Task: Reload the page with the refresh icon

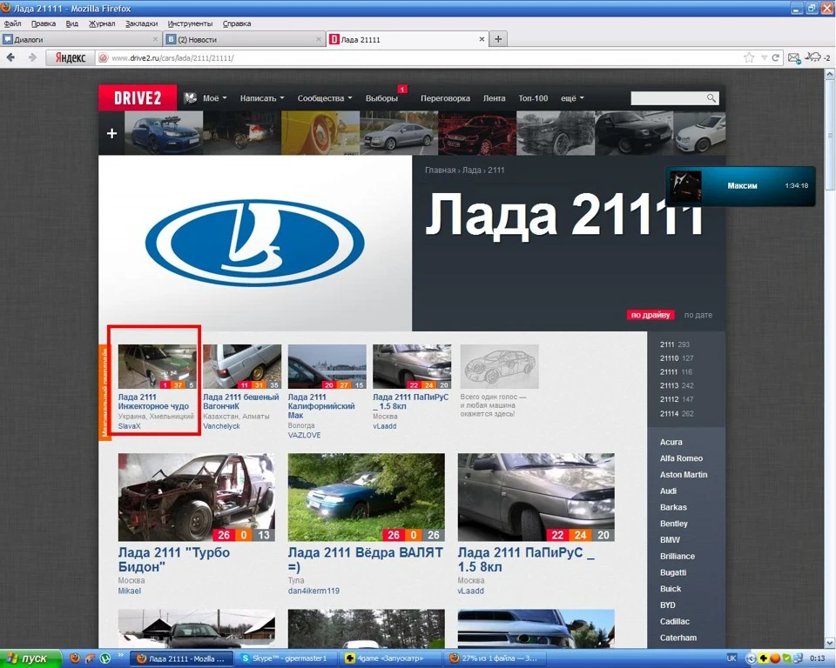Action: click(776, 57)
